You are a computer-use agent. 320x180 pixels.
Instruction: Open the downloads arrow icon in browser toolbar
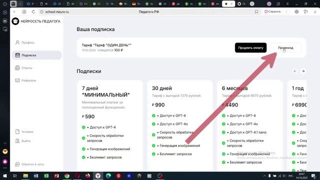pyautogui.click(x=315, y=12)
